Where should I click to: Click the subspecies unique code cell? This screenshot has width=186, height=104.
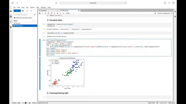(109, 25)
